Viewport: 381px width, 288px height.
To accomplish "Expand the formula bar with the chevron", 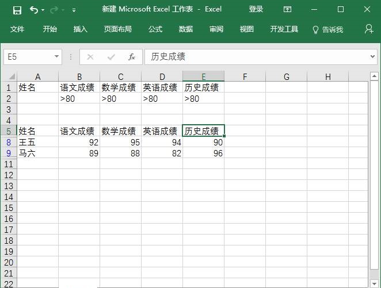I will pyautogui.click(x=372, y=56).
